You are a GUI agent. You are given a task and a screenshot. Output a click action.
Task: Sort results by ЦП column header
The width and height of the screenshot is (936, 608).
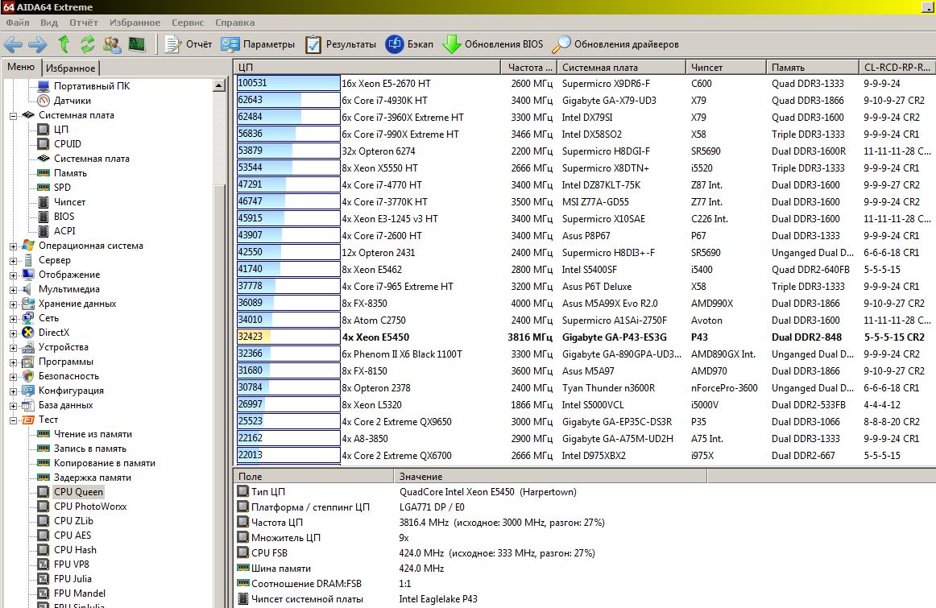pyautogui.click(x=367, y=68)
